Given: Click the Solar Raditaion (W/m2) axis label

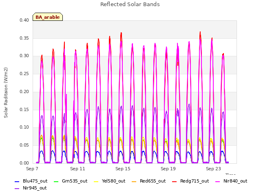Looking at the screenshot, I should click(x=6, y=93).
